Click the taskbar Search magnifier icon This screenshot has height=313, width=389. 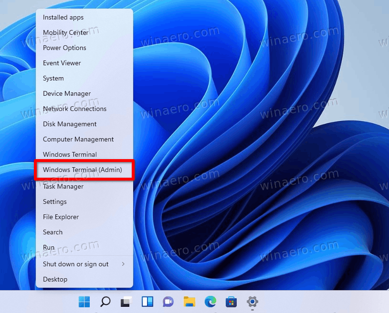tap(105, 302)
